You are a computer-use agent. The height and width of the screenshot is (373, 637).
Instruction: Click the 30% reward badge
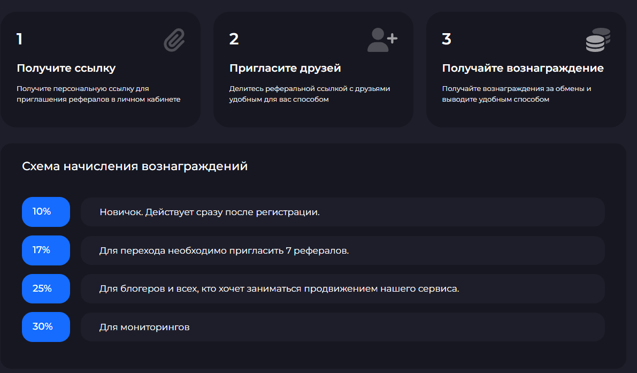tap(46, 327)
